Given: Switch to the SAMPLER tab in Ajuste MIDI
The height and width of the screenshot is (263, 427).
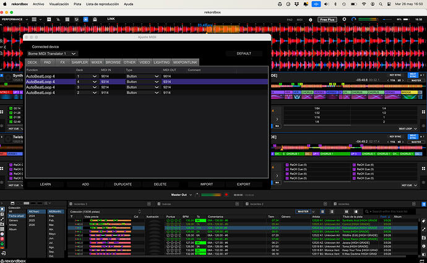Looking at the screenshot, I should pos(79,63).
